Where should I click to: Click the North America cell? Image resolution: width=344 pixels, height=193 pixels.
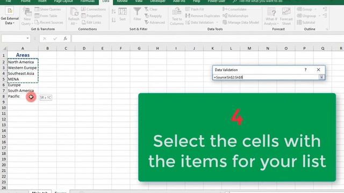point(23,62)
